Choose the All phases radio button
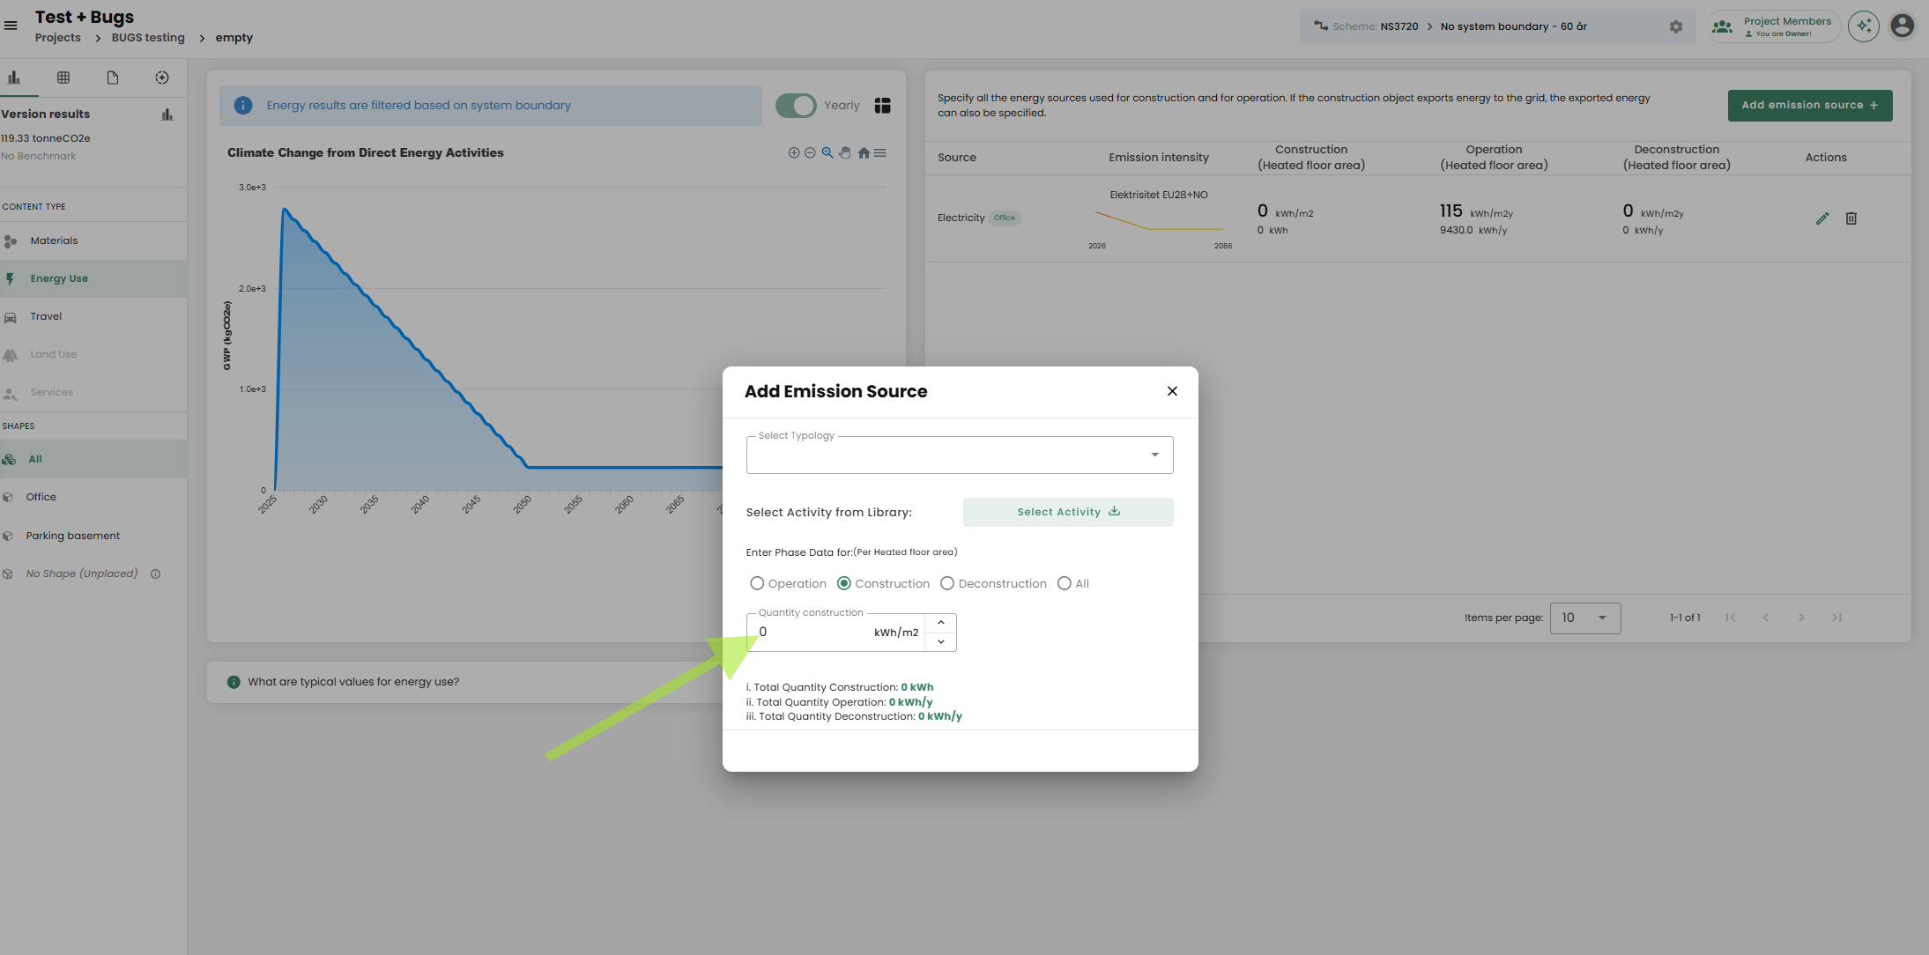 [x=1065, y=583]
